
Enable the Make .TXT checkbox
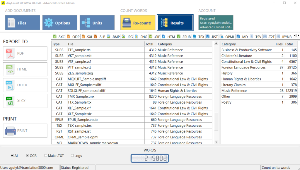(x=46, y=156)
